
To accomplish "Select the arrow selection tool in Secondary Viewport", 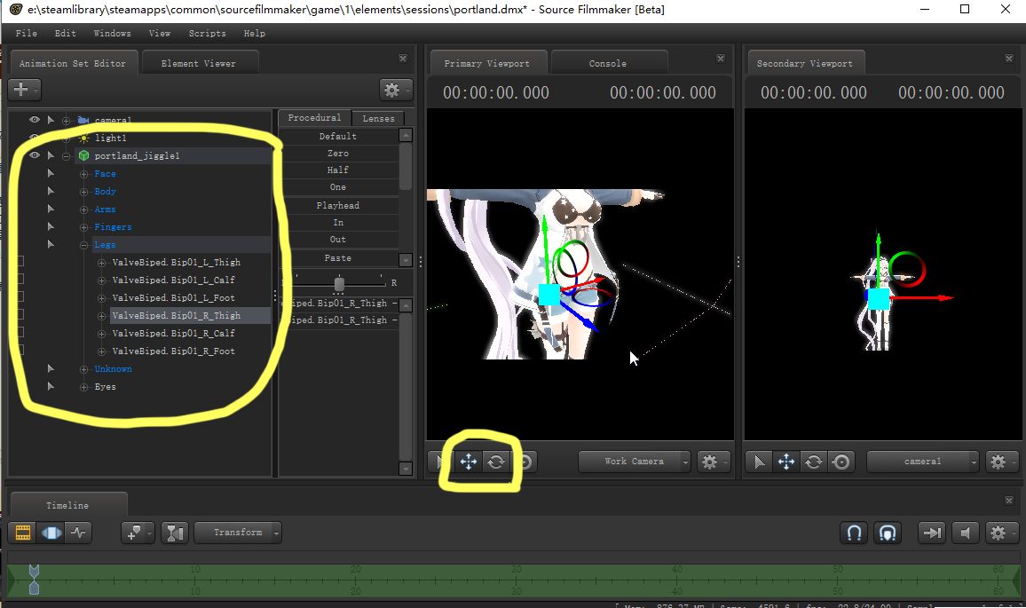I will [759, 462].
